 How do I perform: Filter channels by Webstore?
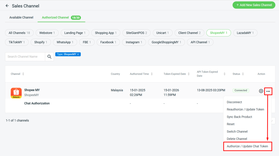pos(47,33)
